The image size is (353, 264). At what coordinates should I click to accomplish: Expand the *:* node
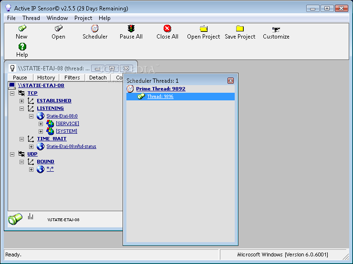click(31, 170)
